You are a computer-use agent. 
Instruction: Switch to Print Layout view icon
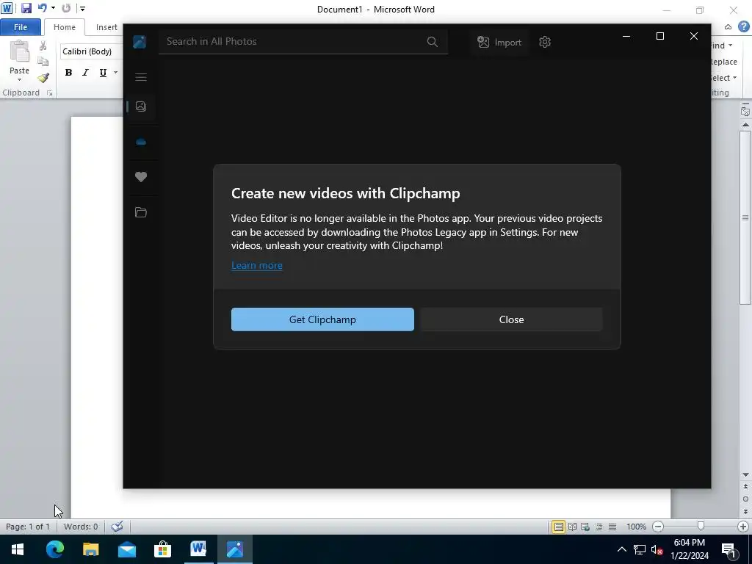coord(558,527)
